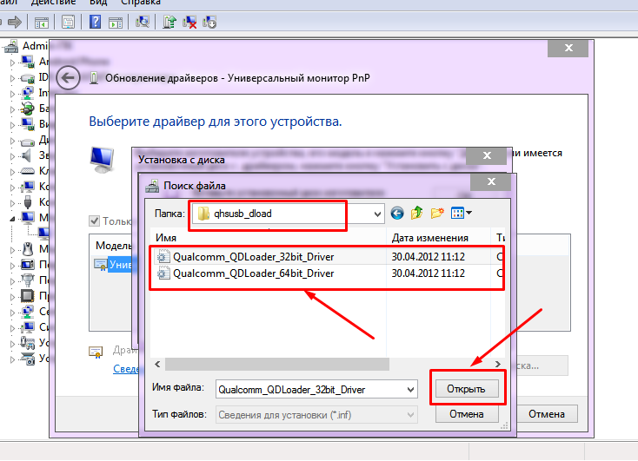Screen dimensions: 638x461
Task: Click the Help icon in the toolbar
Action: 96,21
